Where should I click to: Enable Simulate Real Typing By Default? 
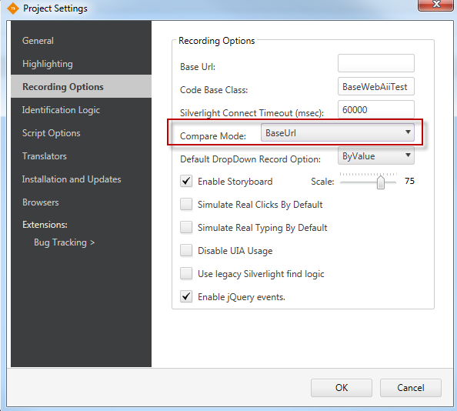(186, 227)
